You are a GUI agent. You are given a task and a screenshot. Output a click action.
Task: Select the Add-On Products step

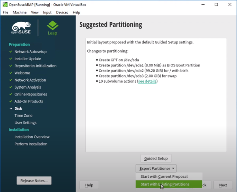click(29, 101)
